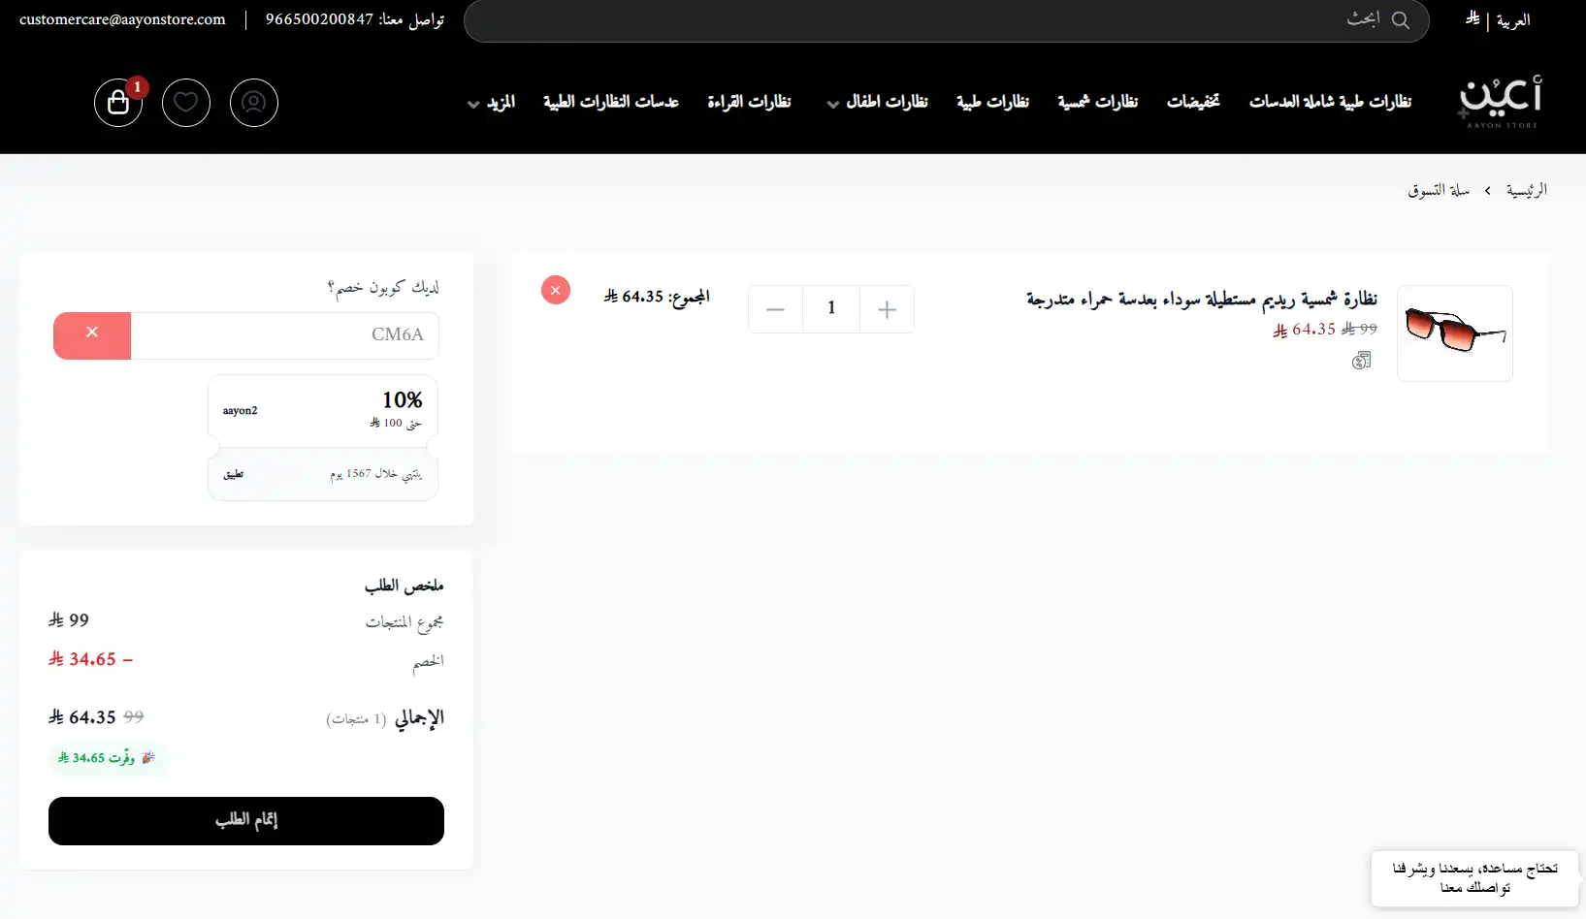
Task: Open the sunglasses product title link
Action: coord(1202,299)
